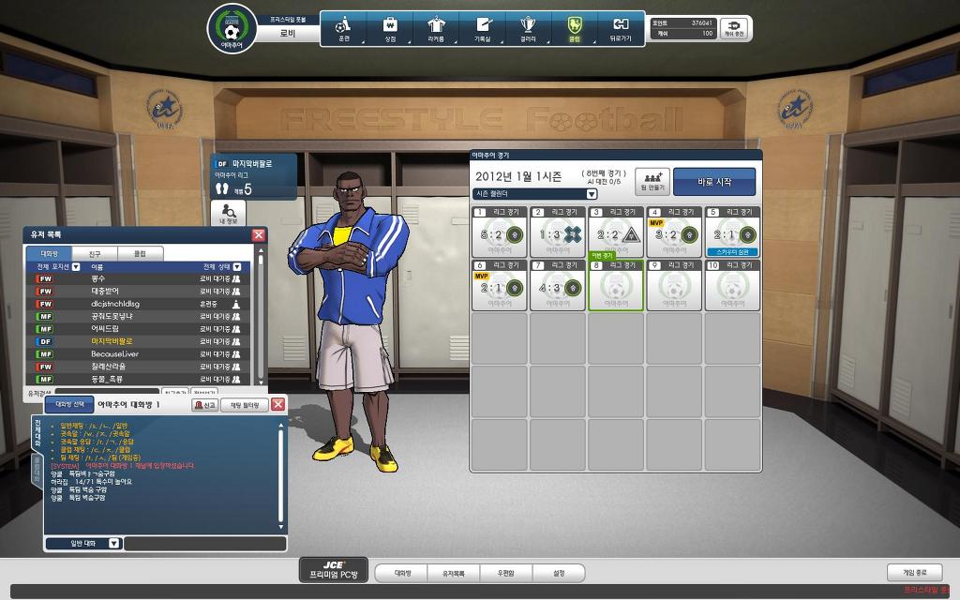Click the 캐쉬 충전 (cash charge) icon
The image size is (960, 600).
[733, 28]
